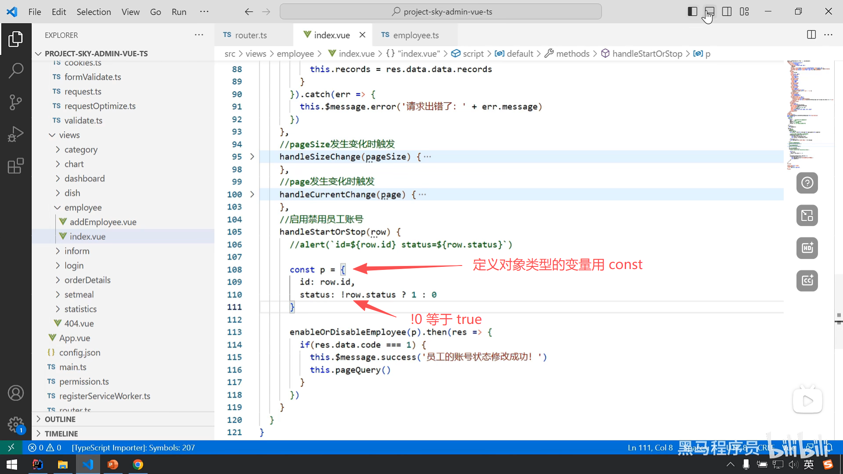Open Run and Debug view

point(16,134)
